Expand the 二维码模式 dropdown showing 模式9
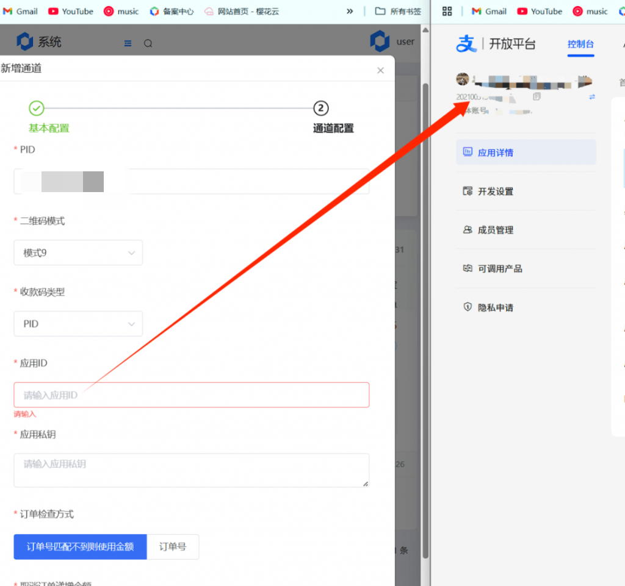Image resolution: width=625 pixels, height=586 pixels. (78, 253)
